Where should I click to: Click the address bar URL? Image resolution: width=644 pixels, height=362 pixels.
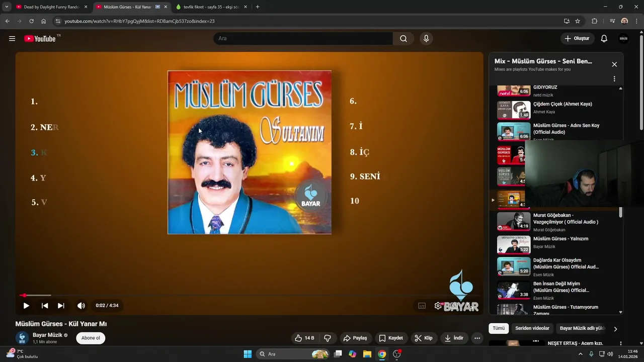[139, 21]
